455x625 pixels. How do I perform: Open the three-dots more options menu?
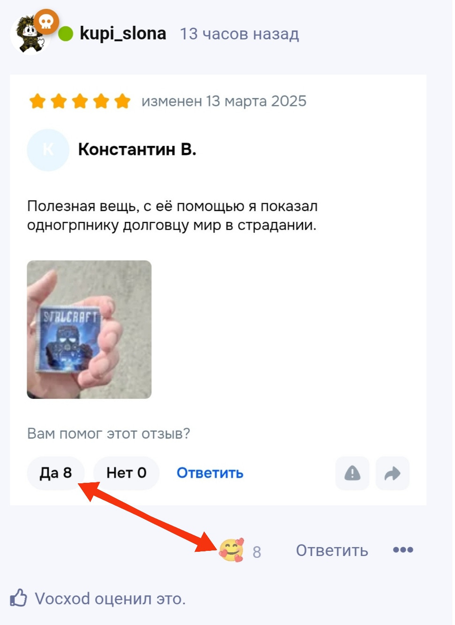pyautogui.click(x=403, y=549)
